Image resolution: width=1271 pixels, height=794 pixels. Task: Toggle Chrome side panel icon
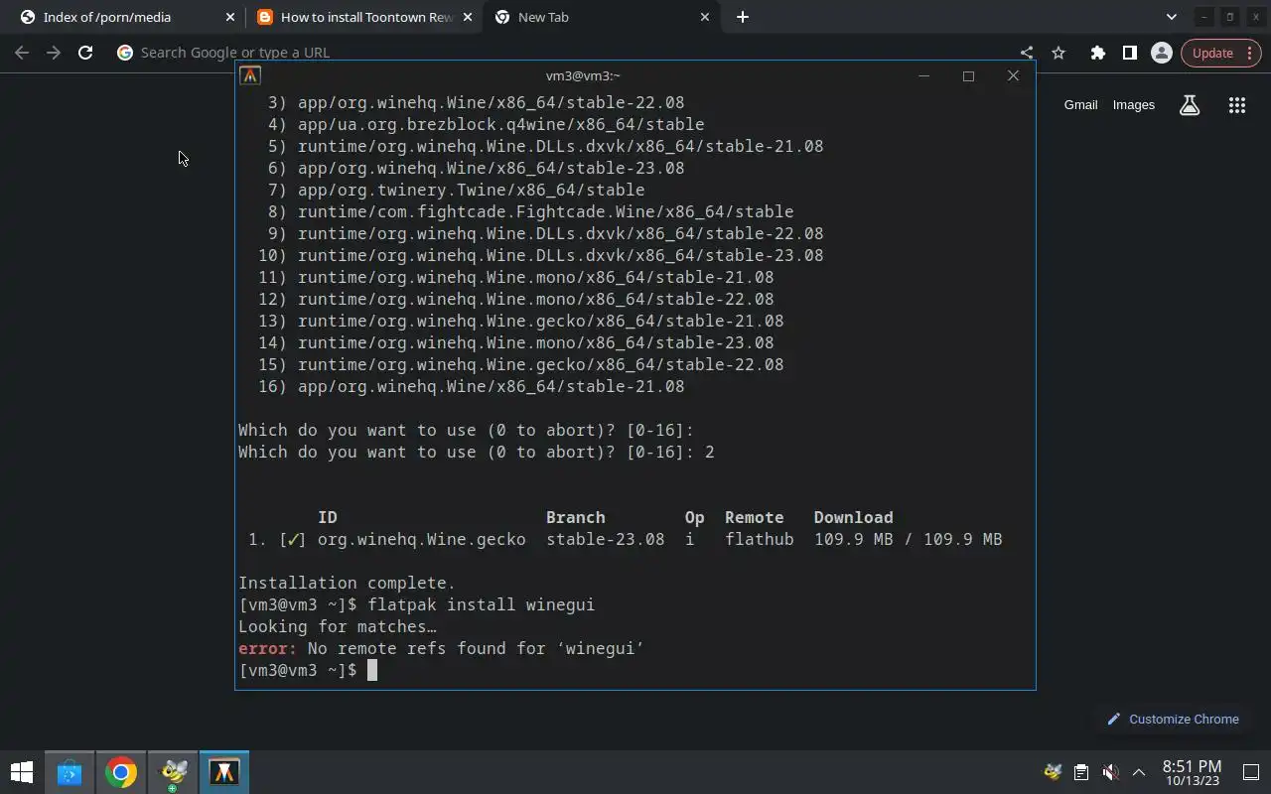click(1130, 53)
